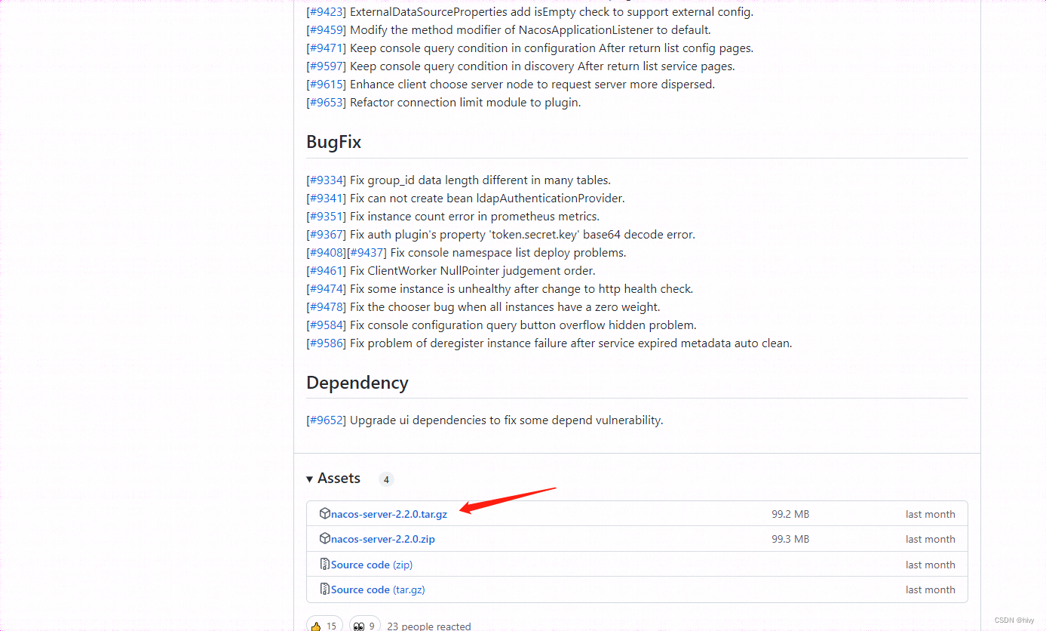The width and height of the screenshot is (1046, 631).
Task: React with the eyes emoji
Action: click(x=364, y=626)
